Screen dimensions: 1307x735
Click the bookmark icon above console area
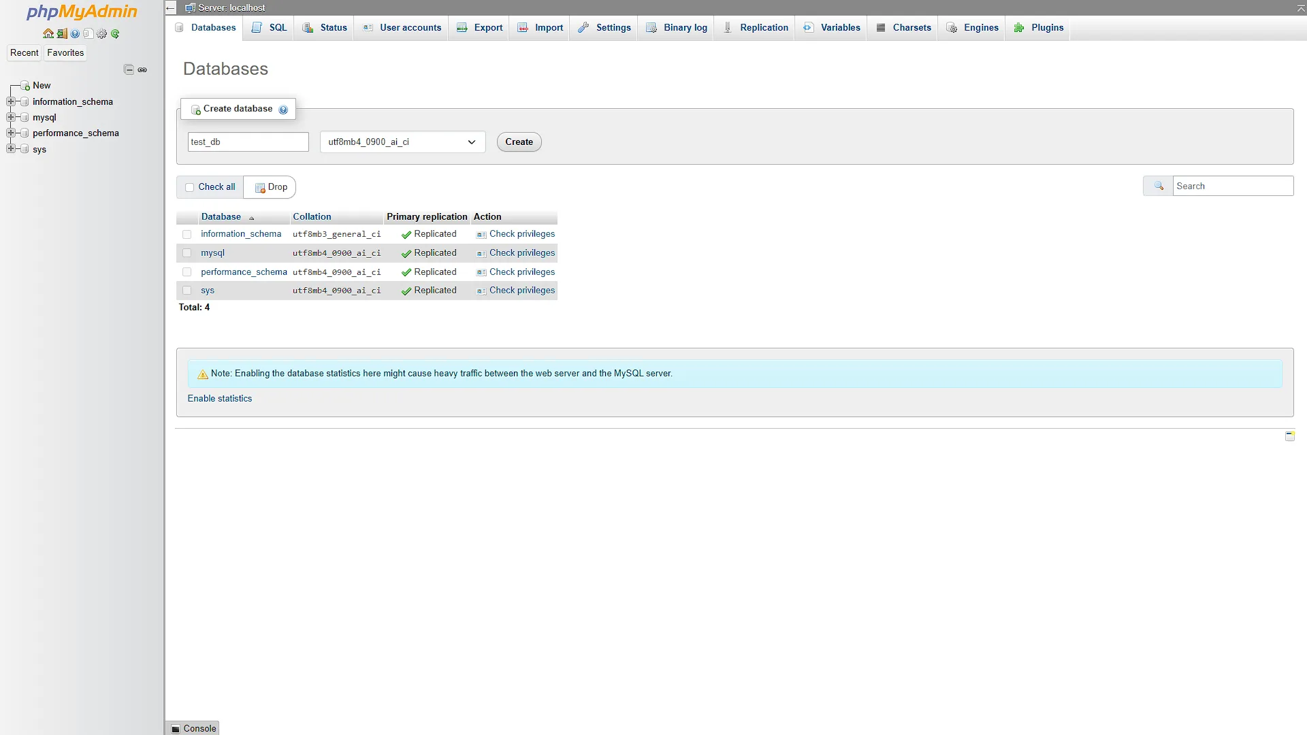tap(1290, 436)
